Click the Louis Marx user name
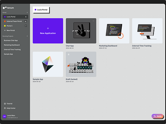This screenshot has height=124, width=166. click(x=11, y=115)
